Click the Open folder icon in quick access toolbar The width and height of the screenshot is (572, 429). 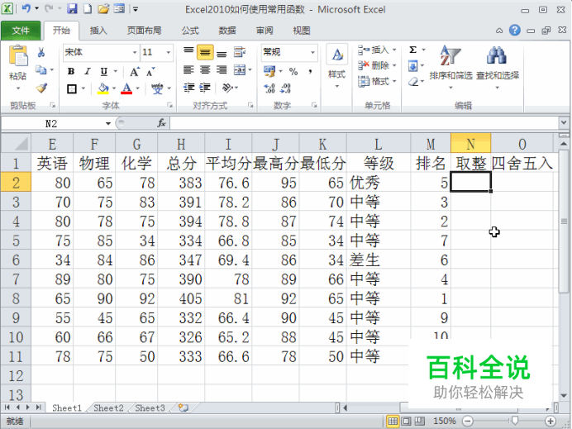[x=103, y=8]
